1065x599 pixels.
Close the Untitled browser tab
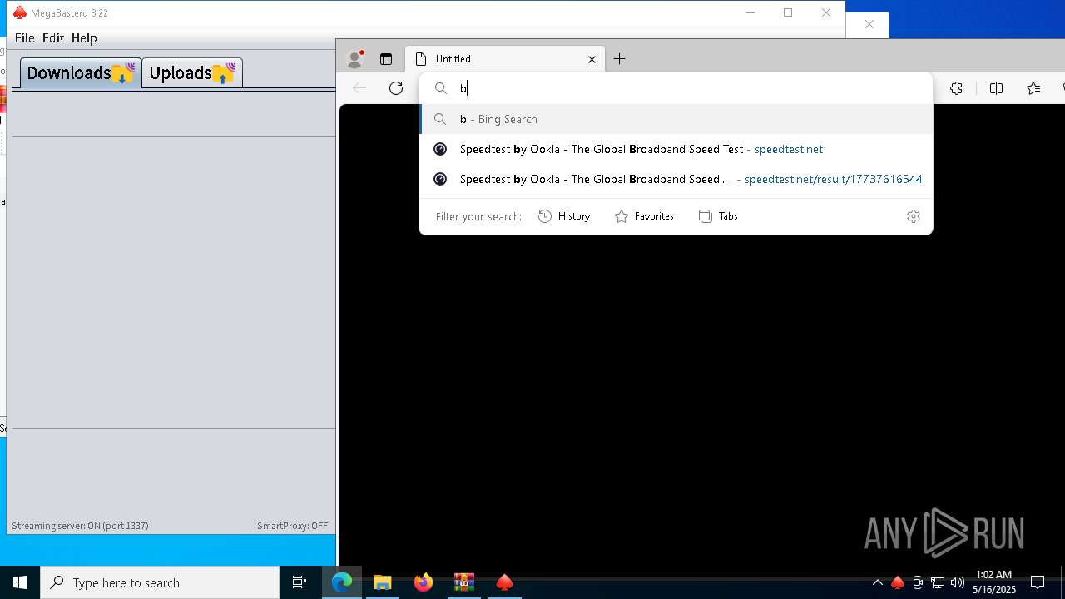(592, 59)
